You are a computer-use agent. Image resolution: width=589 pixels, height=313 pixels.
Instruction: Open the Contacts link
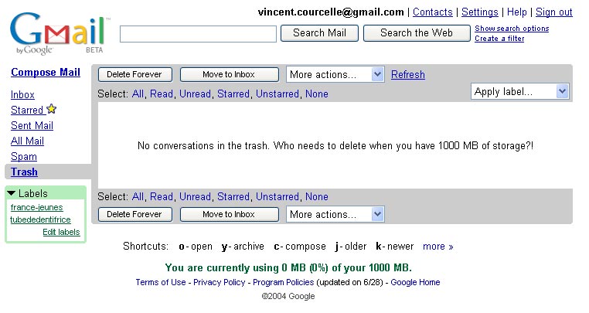[x=432, y=12]
